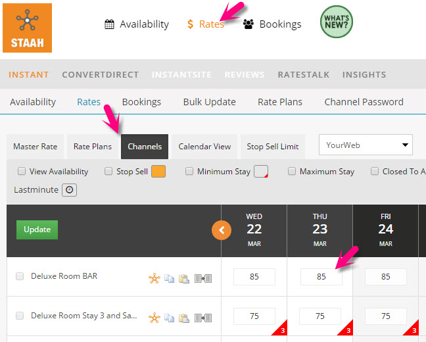Select Deluxe Room Stay 3 row checkbox
This screenshot has width=426, height=342.
(x=20, y=316)
